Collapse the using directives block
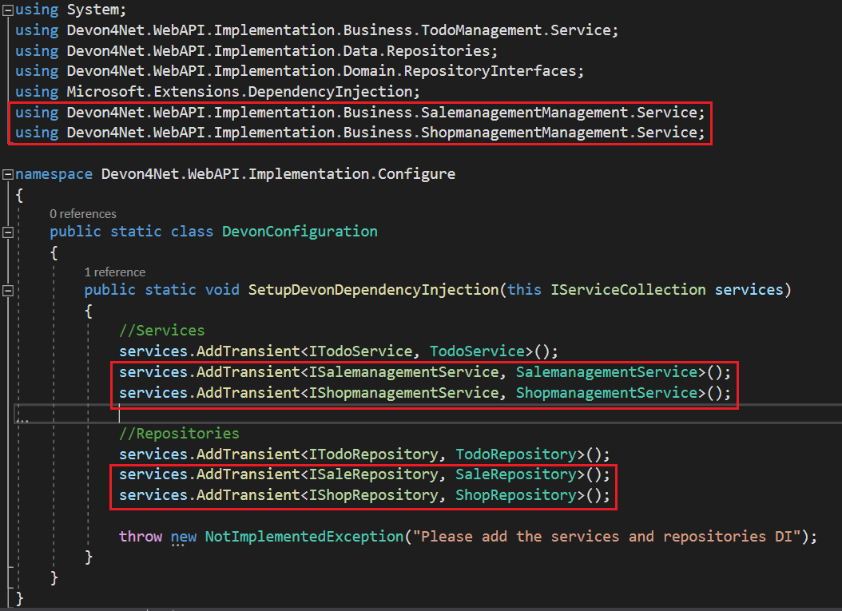 tap(8, 10)
